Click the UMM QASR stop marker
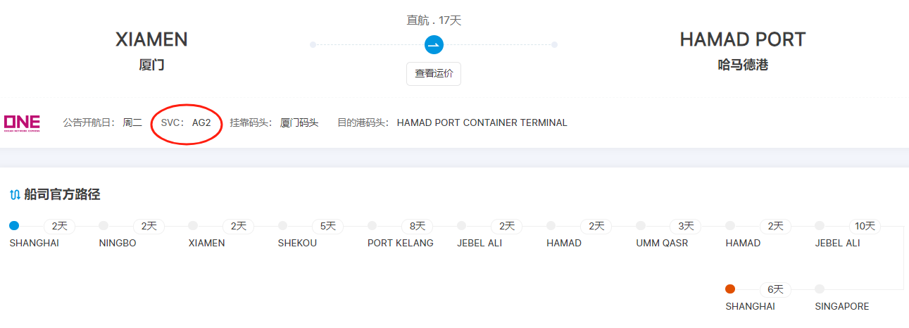The width and height of the screenshot is (909, 328). click(641, 226)
